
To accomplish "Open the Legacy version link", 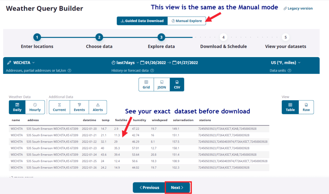I will [298, 8].
